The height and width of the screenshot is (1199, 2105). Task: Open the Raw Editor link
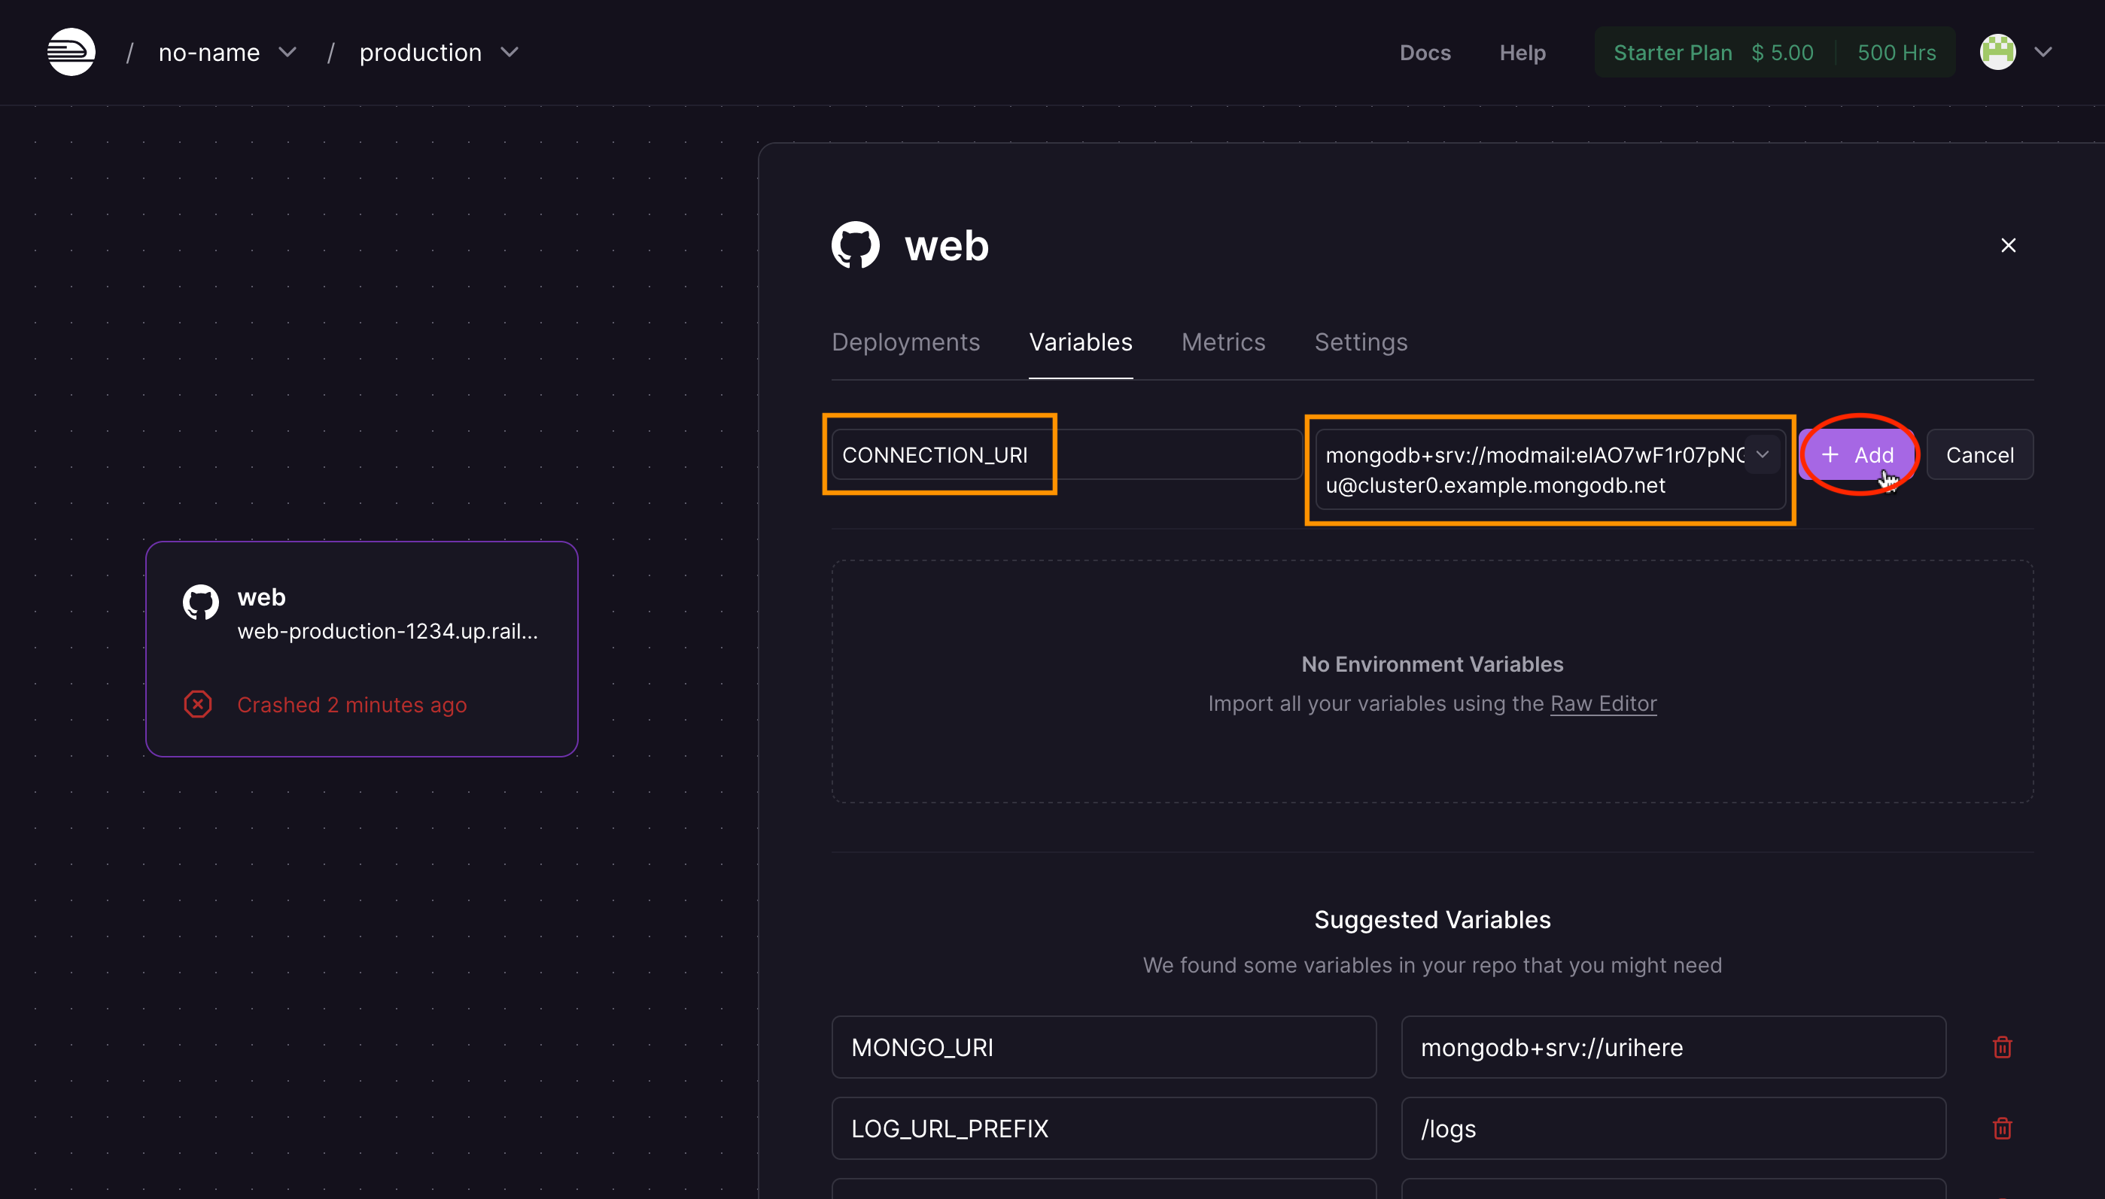coord(1602,703)
